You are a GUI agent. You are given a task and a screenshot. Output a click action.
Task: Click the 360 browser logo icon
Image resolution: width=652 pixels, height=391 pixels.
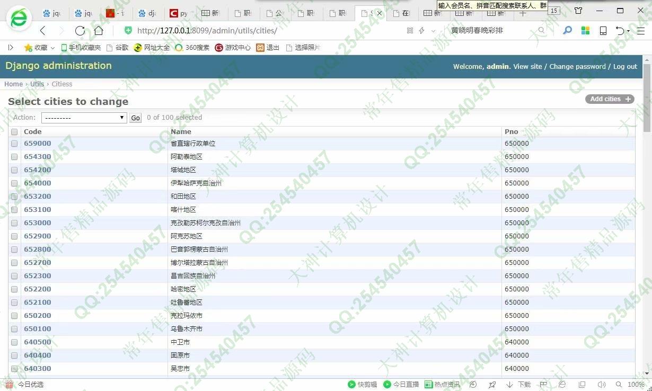tap(19, 19)
